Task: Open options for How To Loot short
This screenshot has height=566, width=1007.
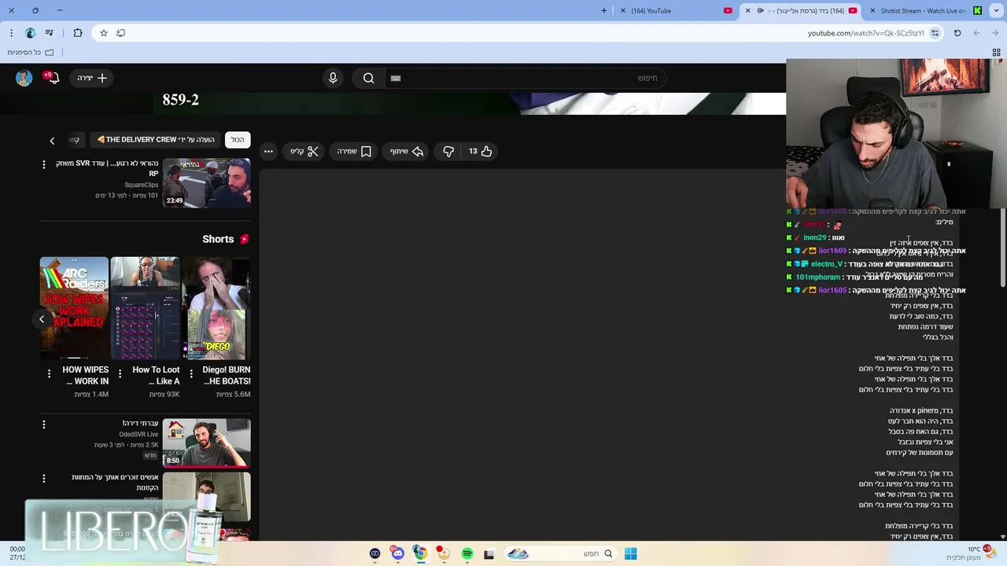Action: 120,373
